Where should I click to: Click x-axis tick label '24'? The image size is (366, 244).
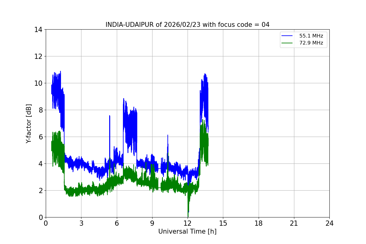click(x=329, y=223)
